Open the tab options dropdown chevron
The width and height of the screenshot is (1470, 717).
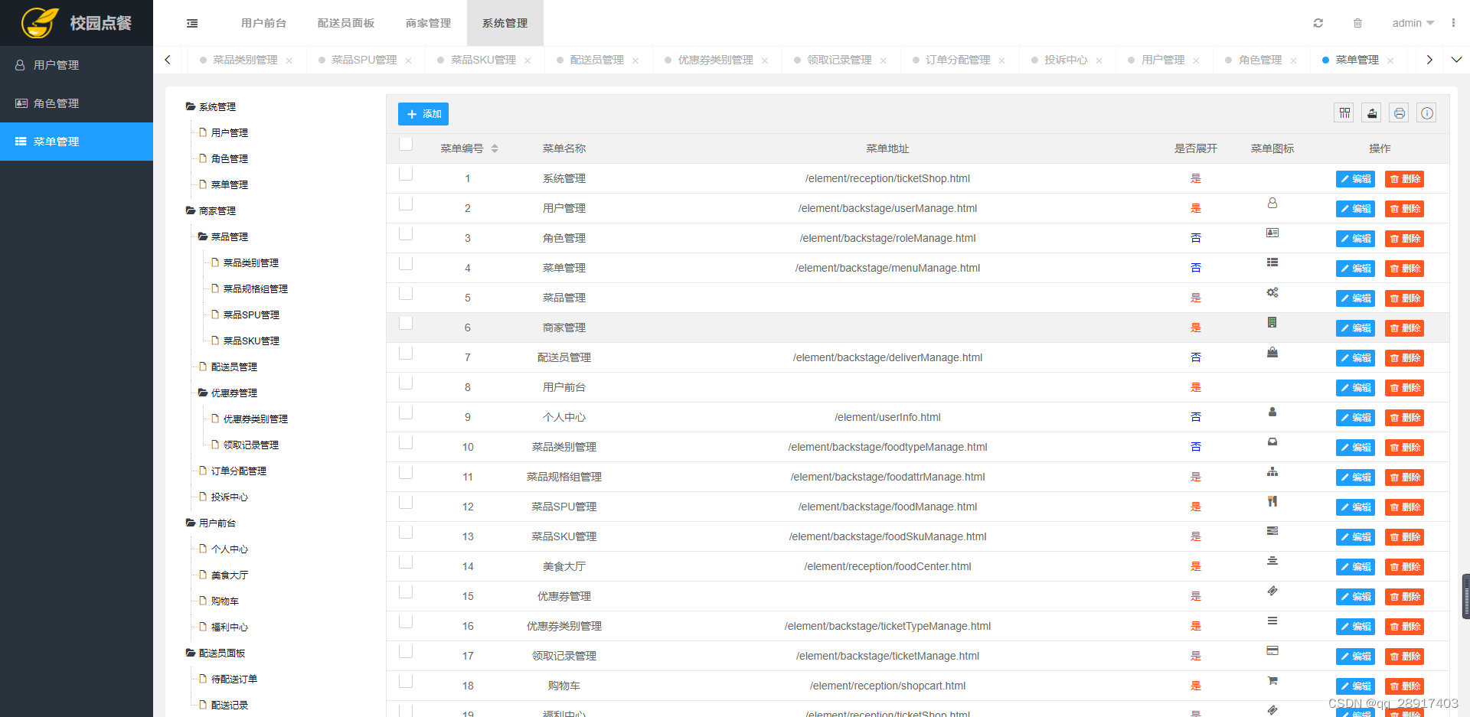pyautogui.click(x=1456, y=60)
